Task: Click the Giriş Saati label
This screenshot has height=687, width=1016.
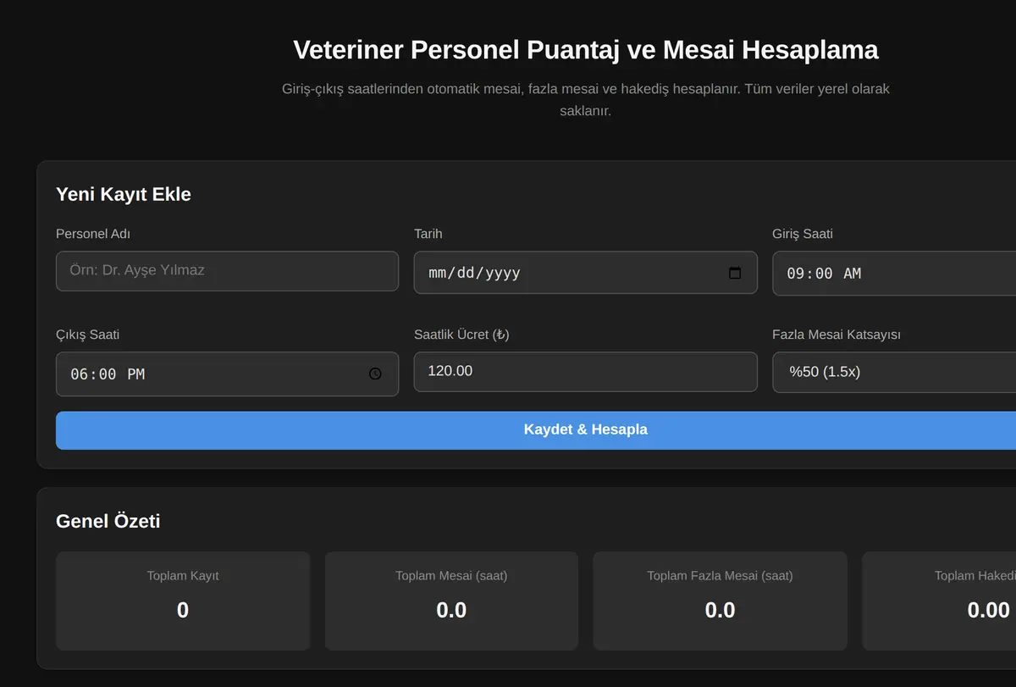Action: (803, 234)
